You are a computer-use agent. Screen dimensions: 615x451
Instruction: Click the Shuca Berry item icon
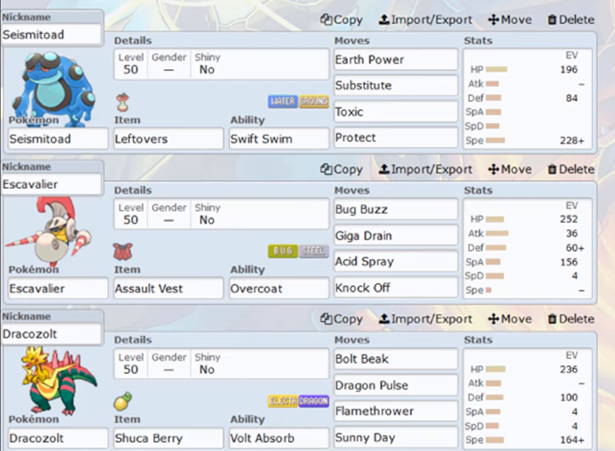[123, 401]
